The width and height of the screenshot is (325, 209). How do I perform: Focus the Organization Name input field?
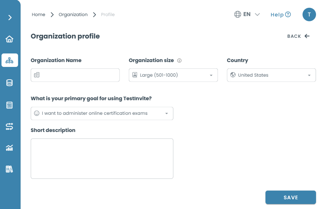(x=75, y=75)
